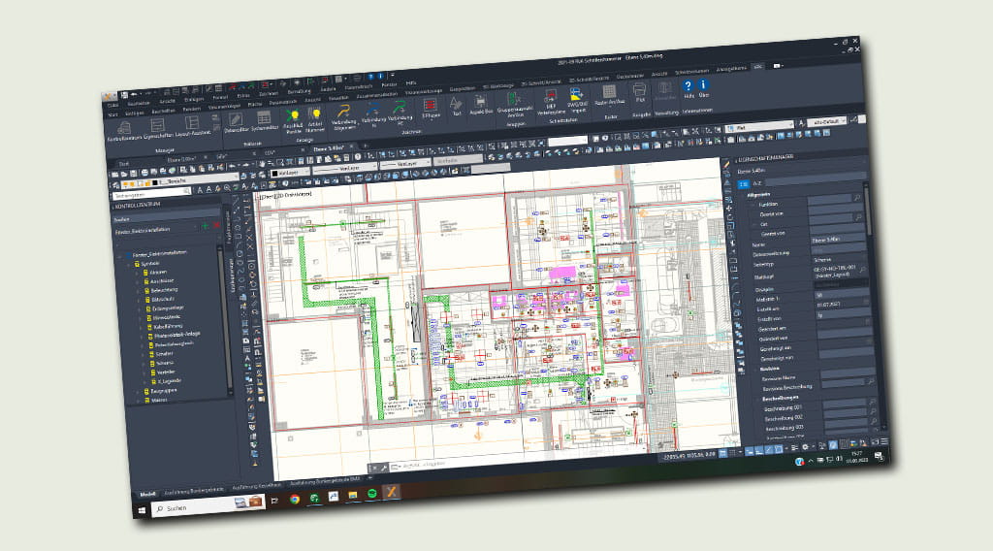Select the Modell layout tab

150,492
